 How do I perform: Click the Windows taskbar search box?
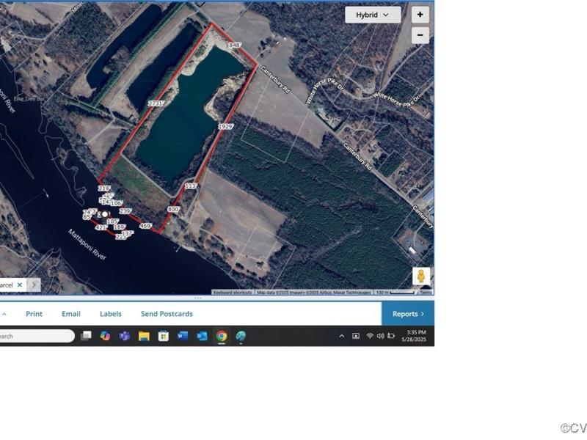coord(37,336)
